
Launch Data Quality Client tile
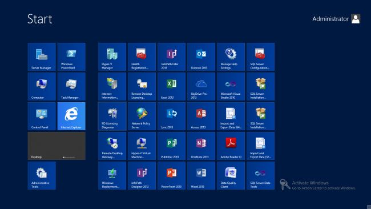(231, 176)
